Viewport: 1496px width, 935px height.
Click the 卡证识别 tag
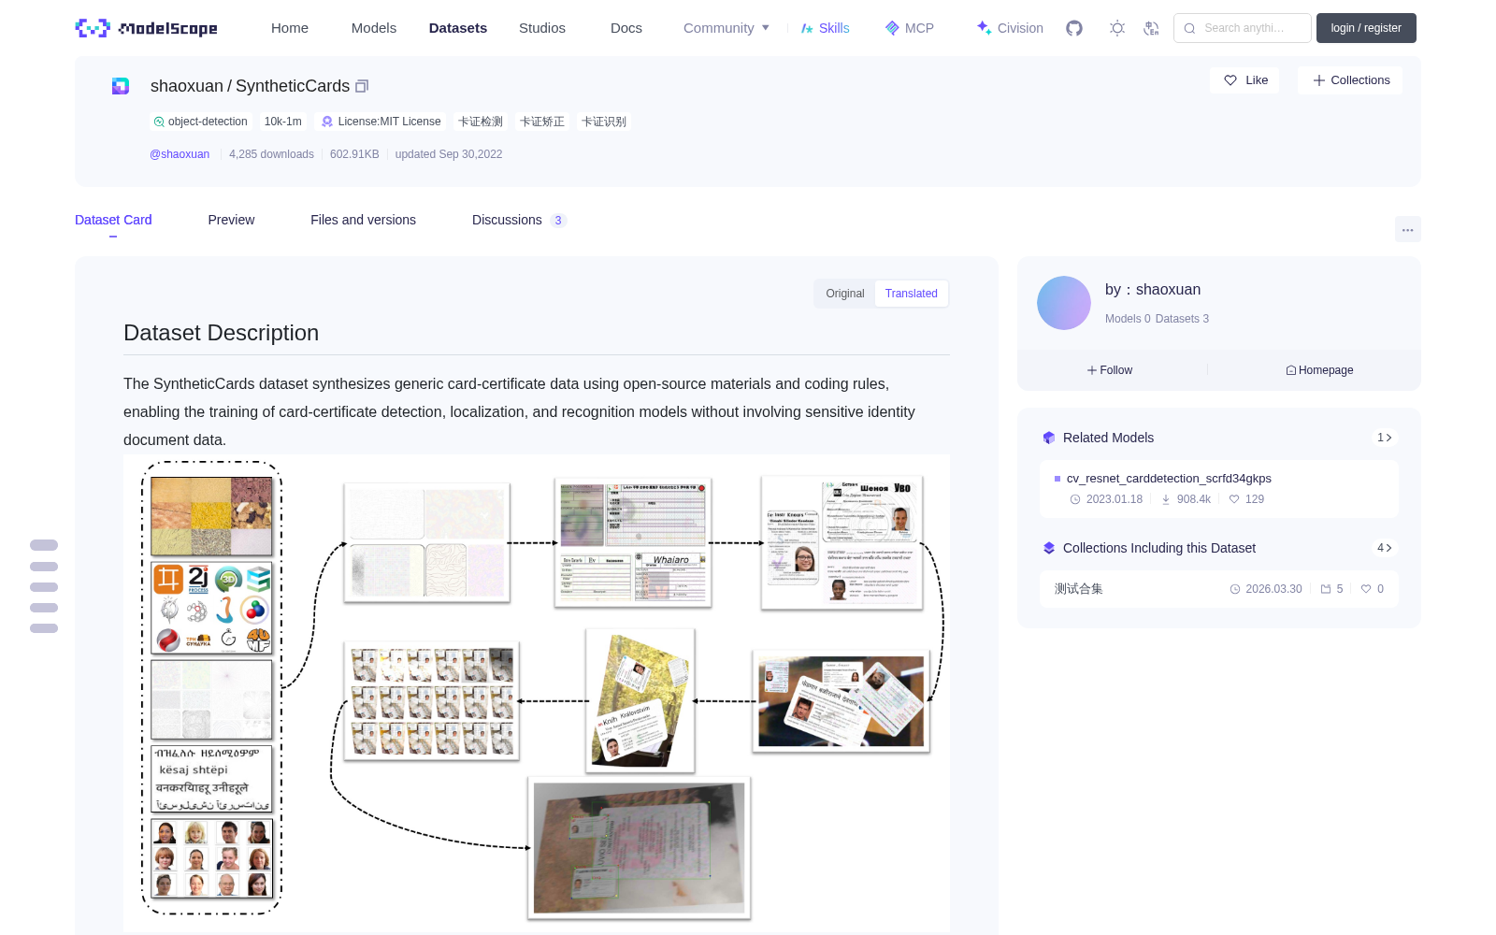click(x=604, y=122)
